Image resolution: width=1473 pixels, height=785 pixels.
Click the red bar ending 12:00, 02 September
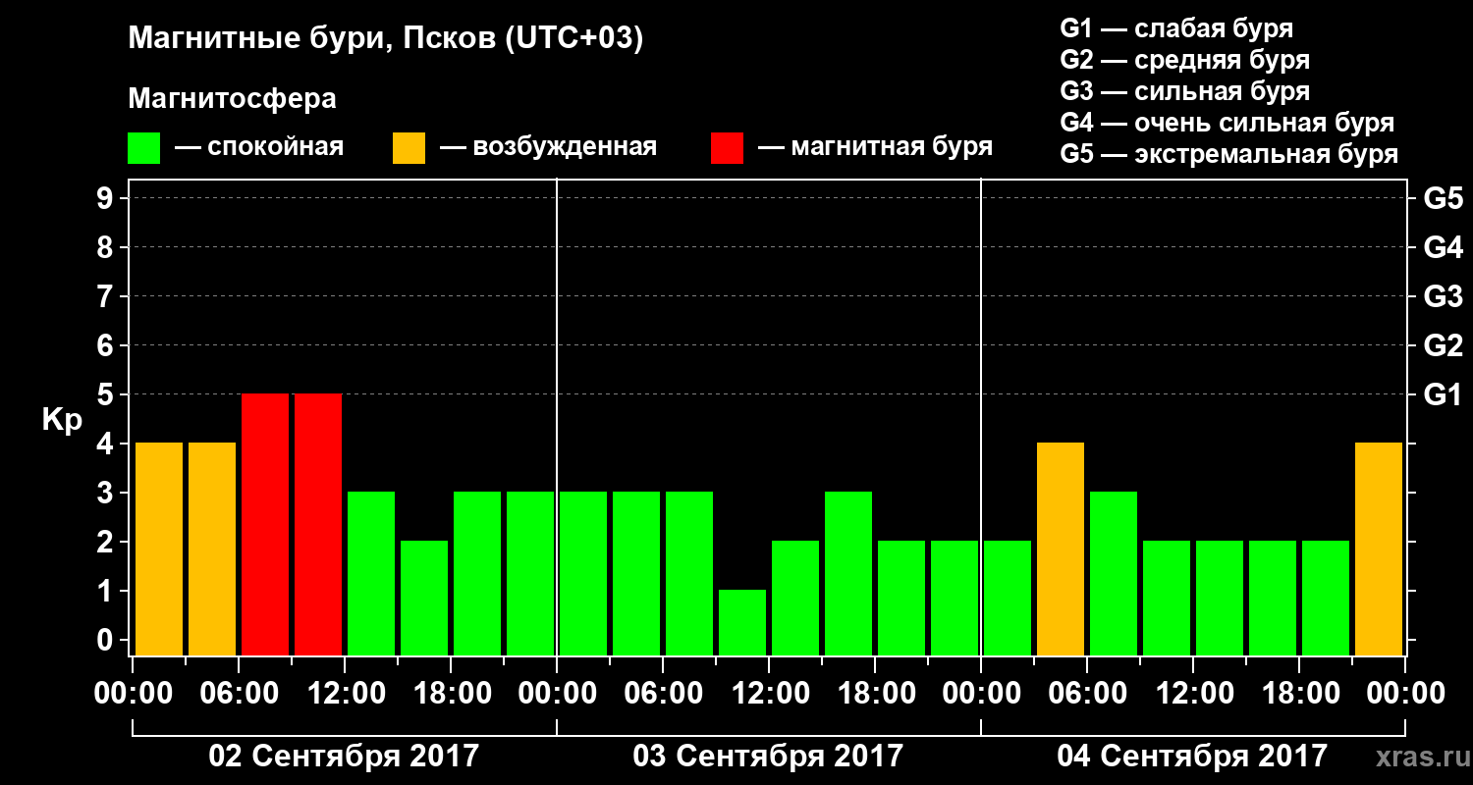(318, 524)
